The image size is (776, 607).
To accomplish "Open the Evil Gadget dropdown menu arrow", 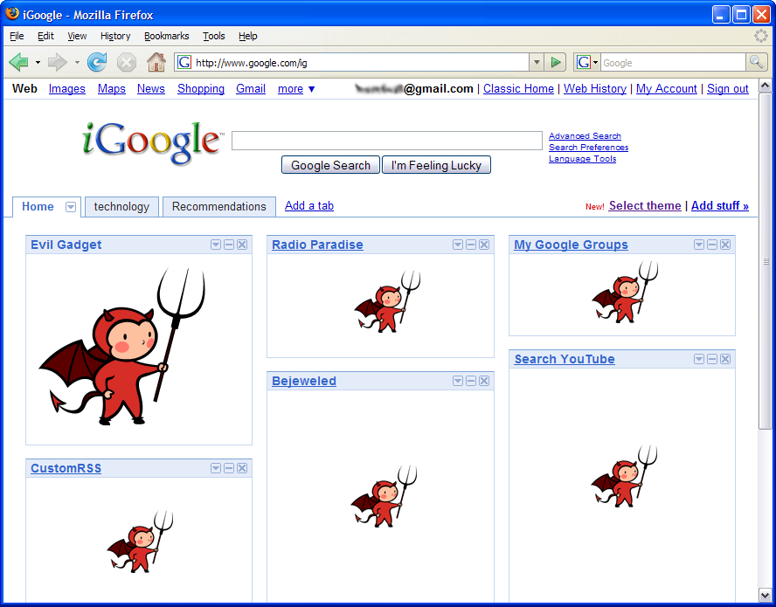I will point(216,245).
